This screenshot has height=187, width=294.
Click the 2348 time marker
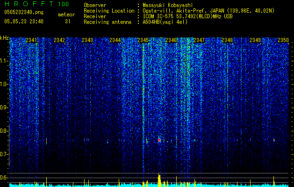tap(227, 40)
